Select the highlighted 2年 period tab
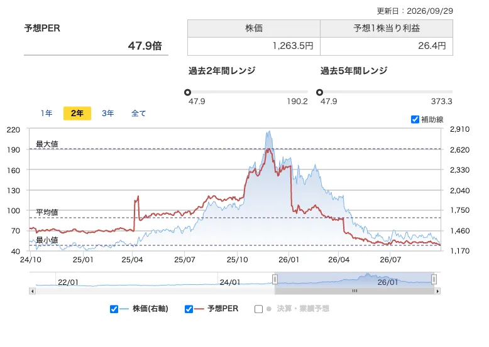489x347 pixels. [x=77, y=114]
